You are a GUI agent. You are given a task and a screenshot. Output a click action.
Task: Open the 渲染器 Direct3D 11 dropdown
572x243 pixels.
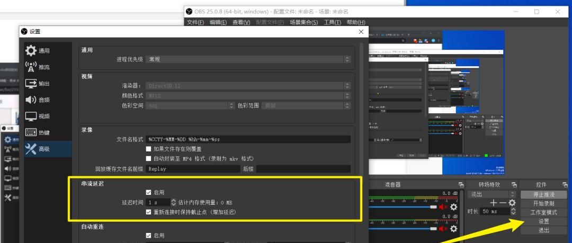point(248,86)
